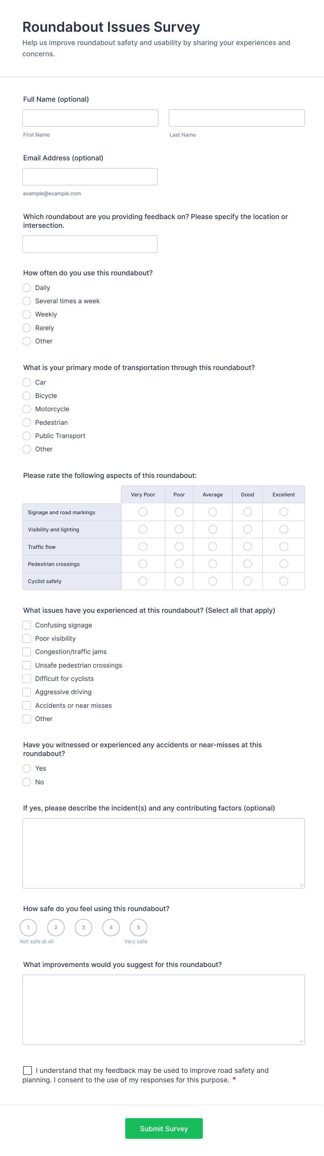Rate 'Signage and road markings' as Poor
The height and width of the screenshot is (1156, 324).
click(179, 511)
